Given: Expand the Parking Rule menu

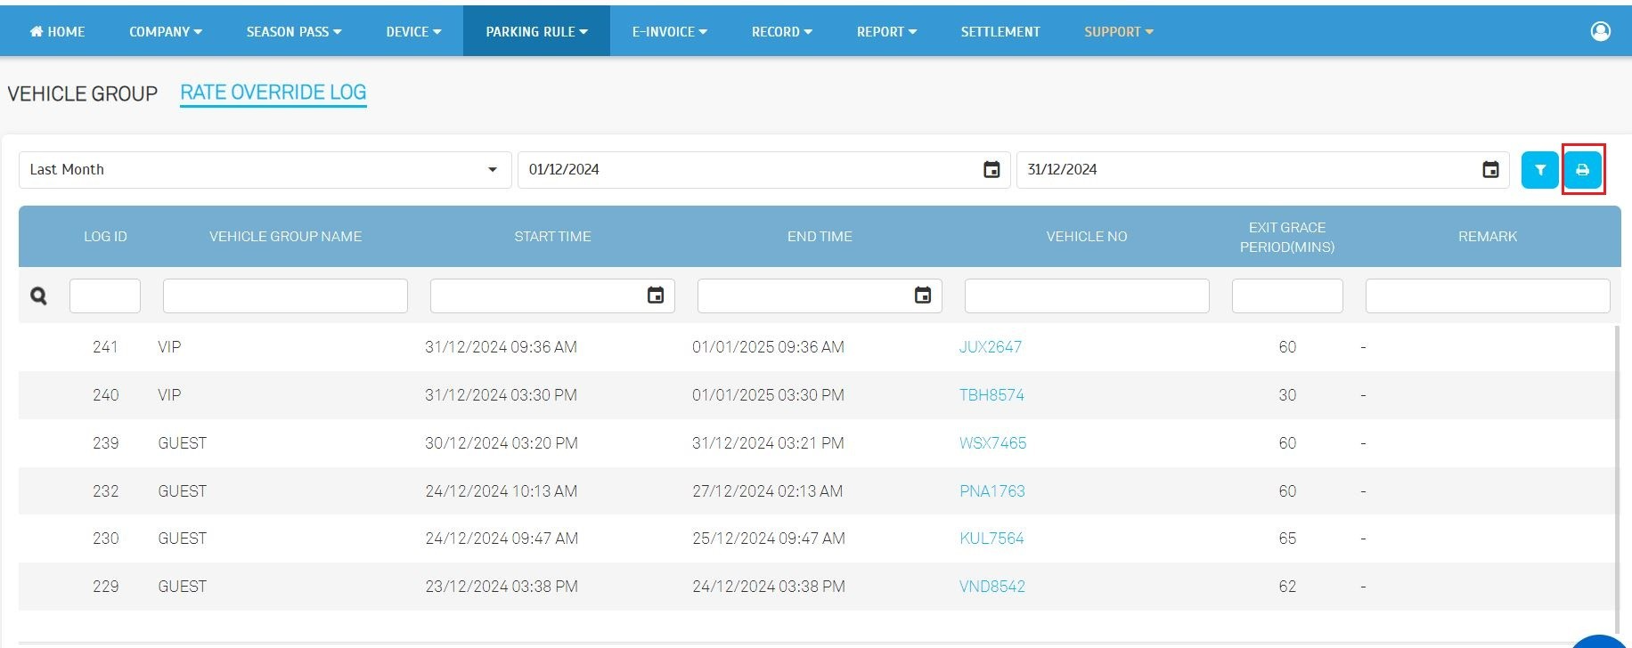Looking at the screenshot, I should pyautogui.click(x=536, y=31).
